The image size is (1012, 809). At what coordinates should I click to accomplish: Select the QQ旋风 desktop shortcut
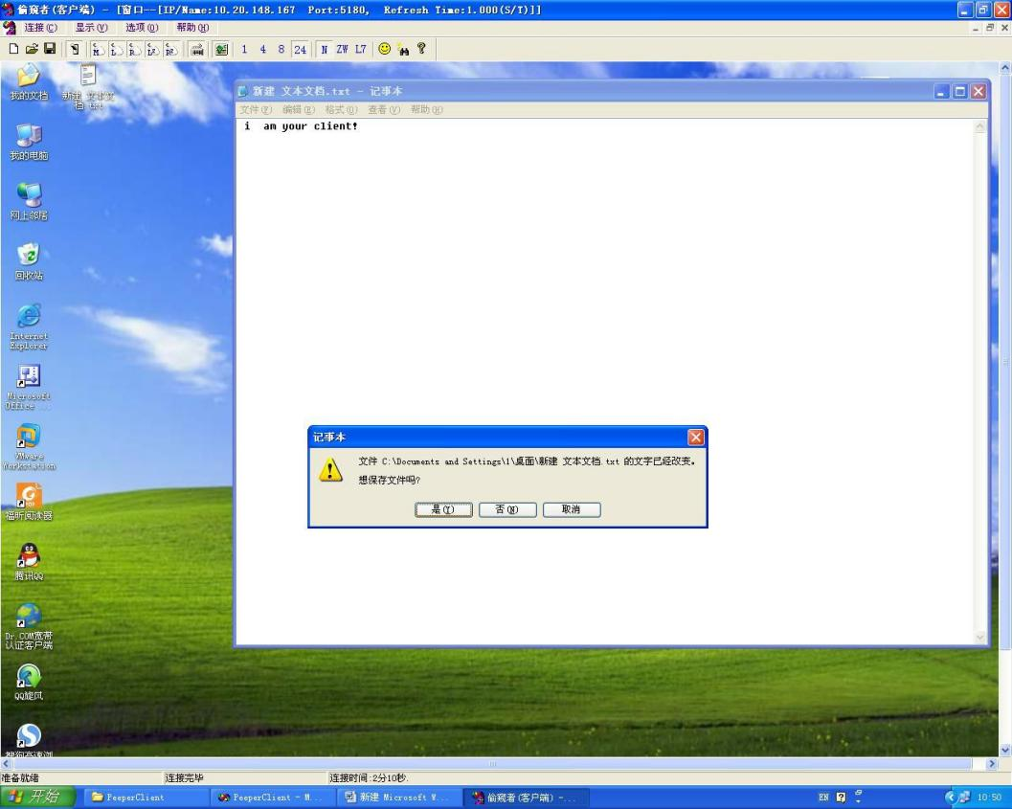(29, 682)
